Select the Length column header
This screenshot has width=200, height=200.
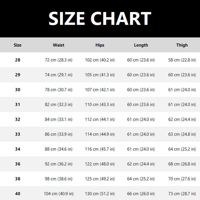click(x=141, y=45)
